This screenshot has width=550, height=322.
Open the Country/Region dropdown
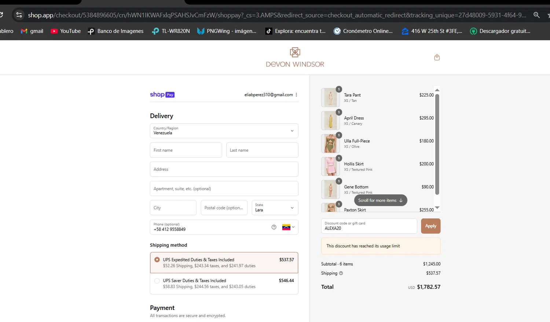[x=224, y=131]
